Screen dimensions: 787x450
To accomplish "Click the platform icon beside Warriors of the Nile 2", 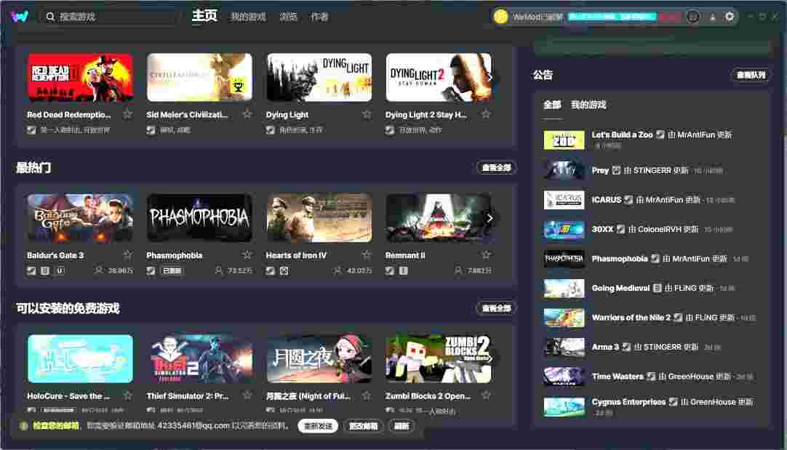I will 678,317.
